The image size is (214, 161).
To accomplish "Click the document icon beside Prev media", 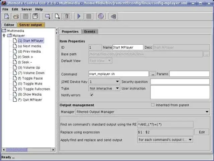I will point(15,51).
